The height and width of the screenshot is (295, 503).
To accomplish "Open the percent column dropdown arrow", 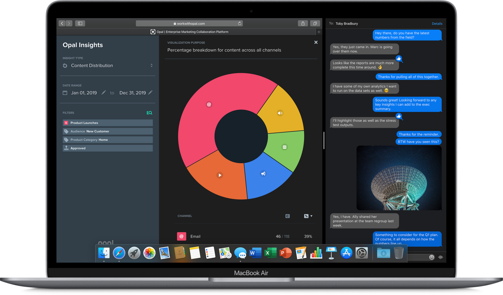I will [311, 216].
